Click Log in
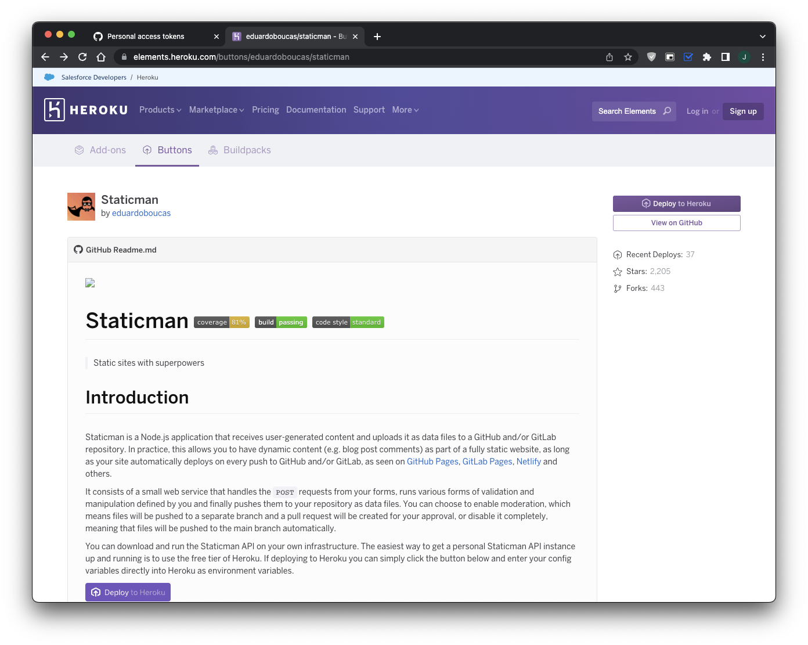808x645 pixels. pos(697,111)
